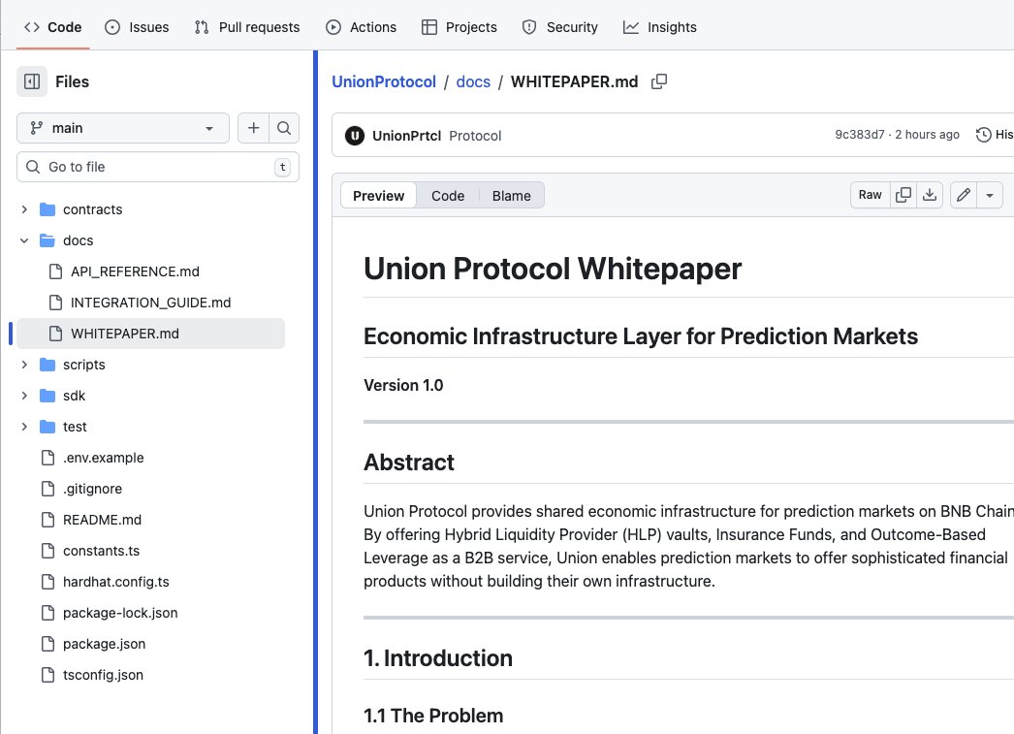Open the Insights tab
The width and height of the screenshot is (1014, 734).
pos(659,27)
